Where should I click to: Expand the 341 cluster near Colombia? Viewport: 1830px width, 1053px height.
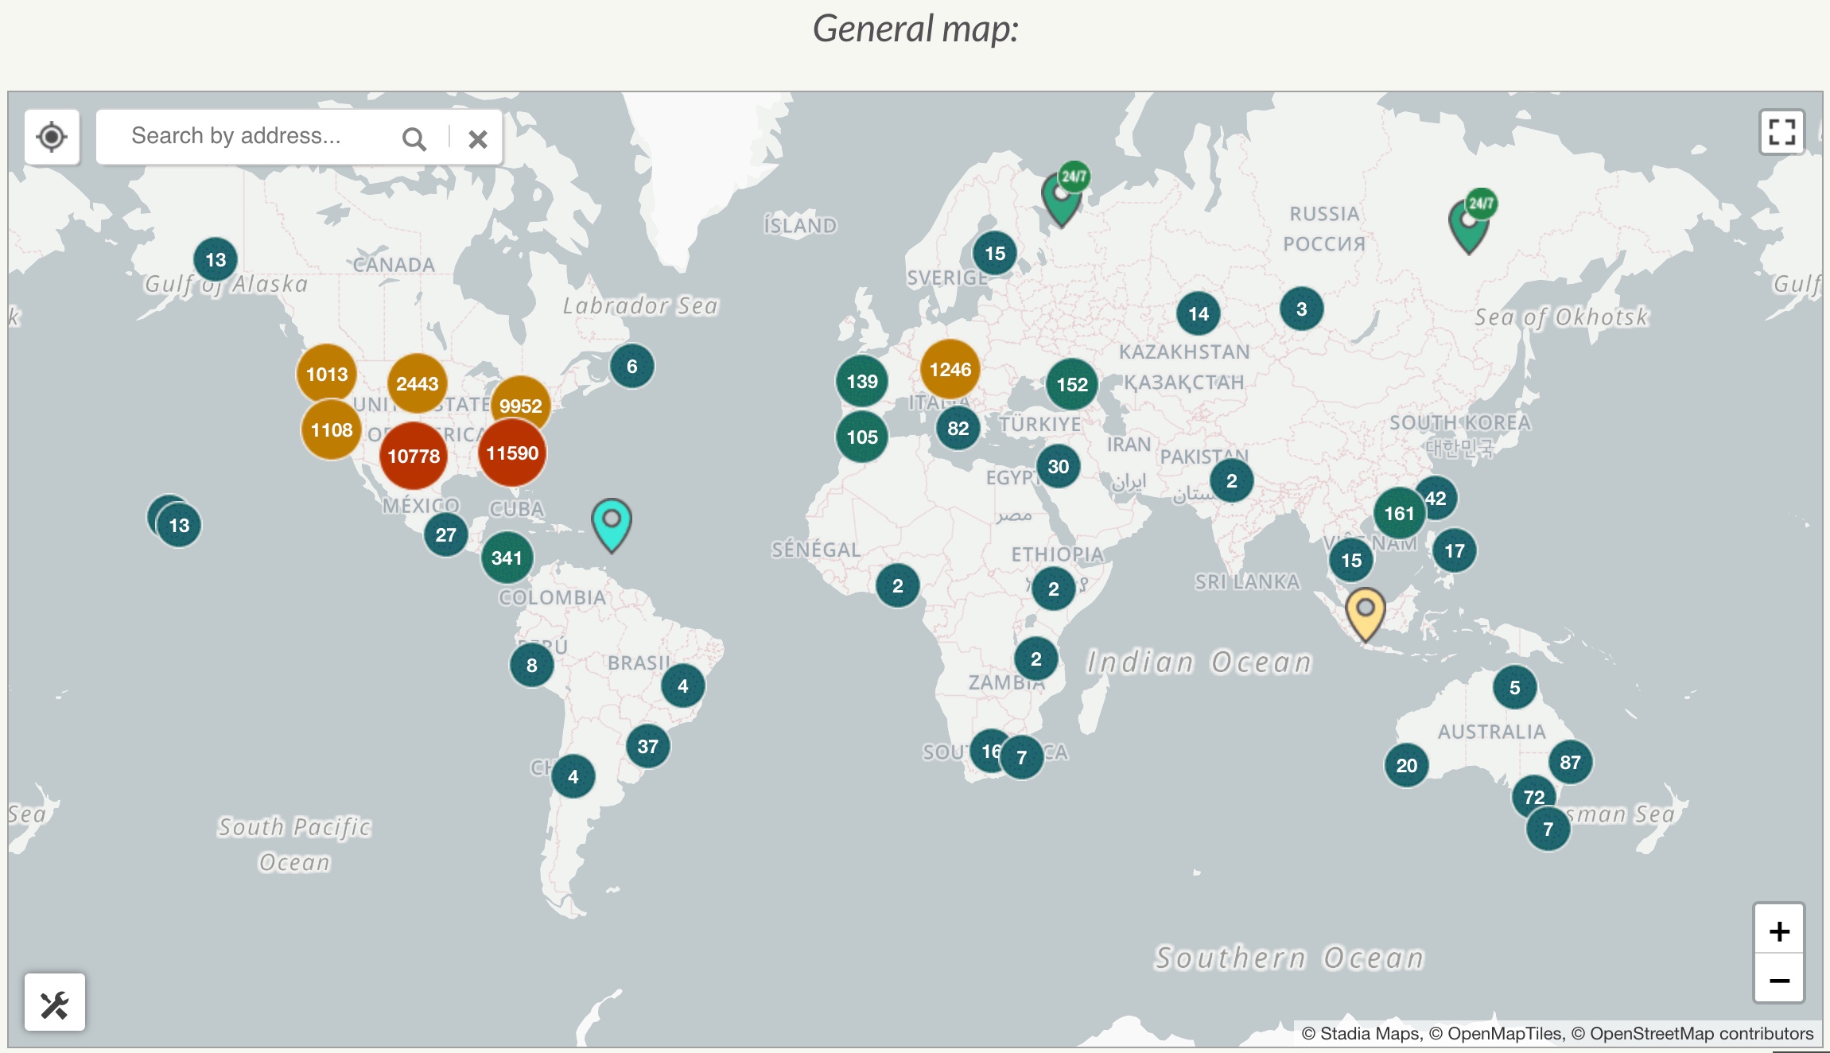[507, 558]
